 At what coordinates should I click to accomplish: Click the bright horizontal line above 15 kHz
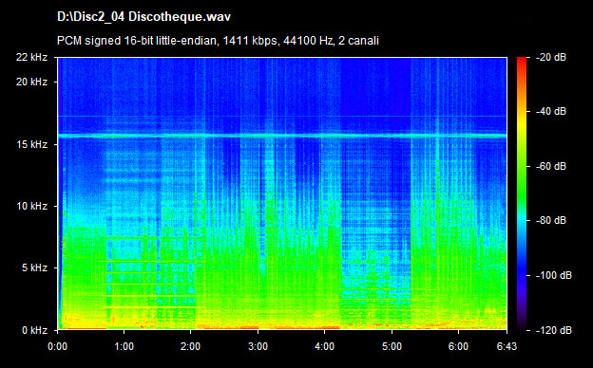pos(282,135)
